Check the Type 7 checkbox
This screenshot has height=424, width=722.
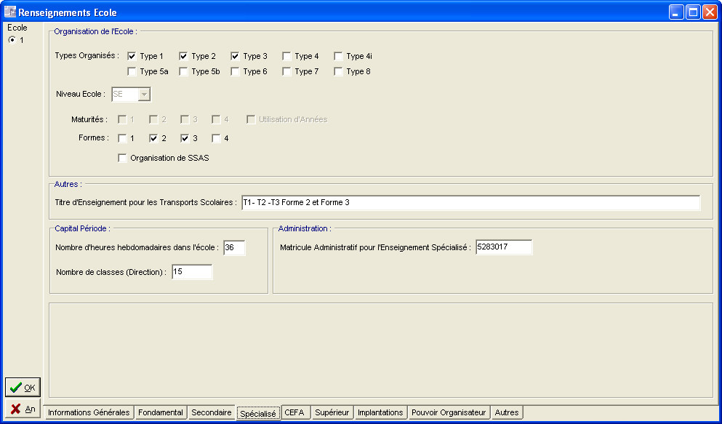click(x=286, y=71)
